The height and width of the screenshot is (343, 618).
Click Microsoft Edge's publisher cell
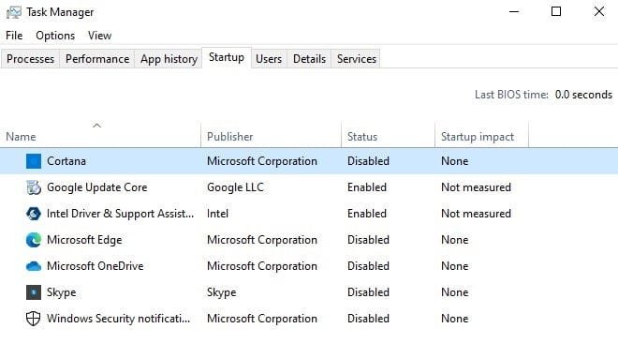pyautogui.click(x=262, y=240)
